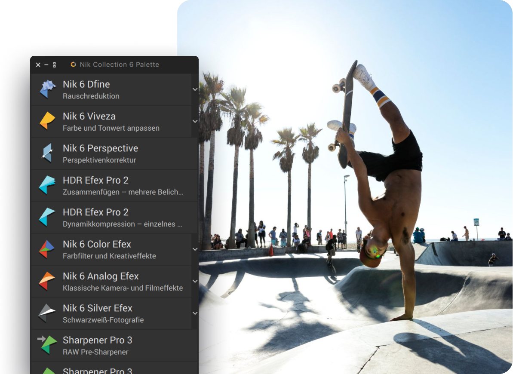Screen dimensions: 513x374
Task: Launch Nik 6 Silver Efex by title
Action: point(98,308)
